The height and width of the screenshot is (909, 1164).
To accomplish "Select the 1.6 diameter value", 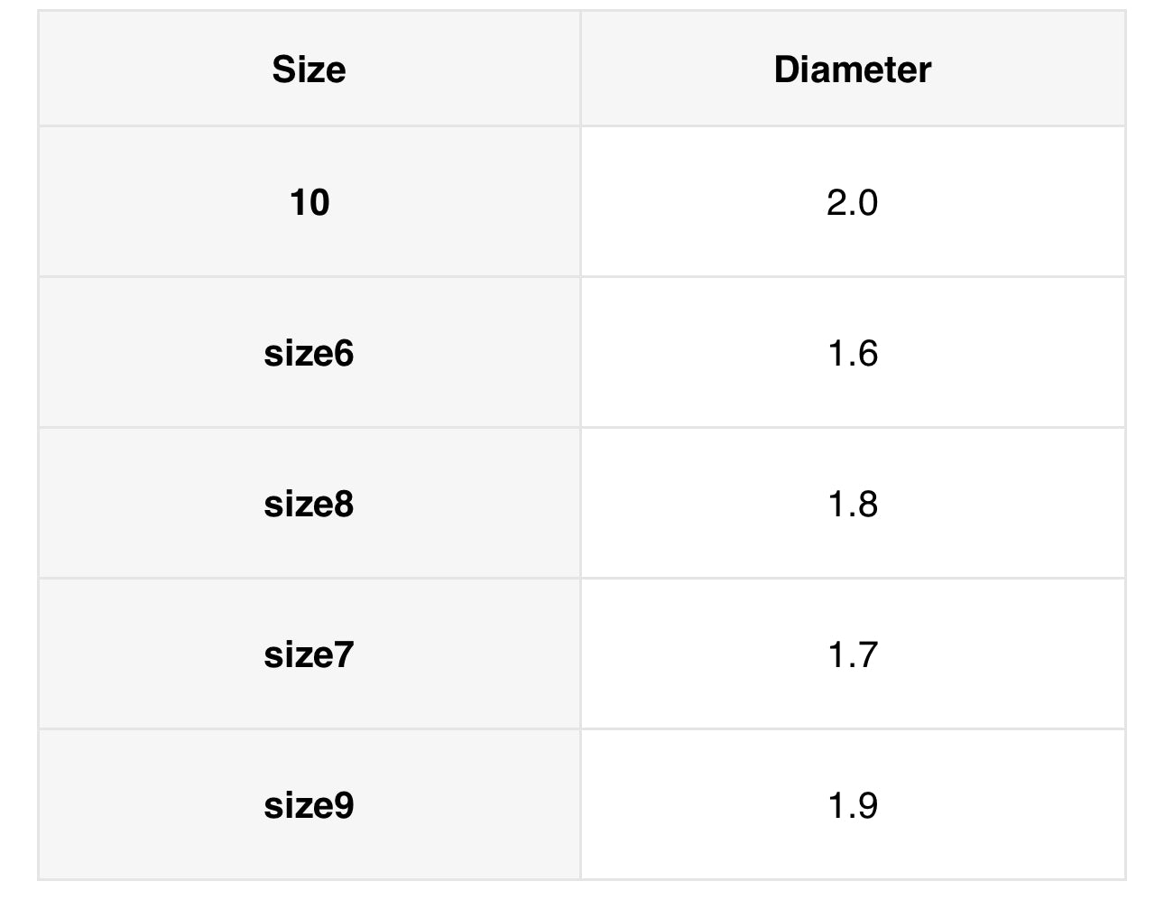I will point(852,353).
